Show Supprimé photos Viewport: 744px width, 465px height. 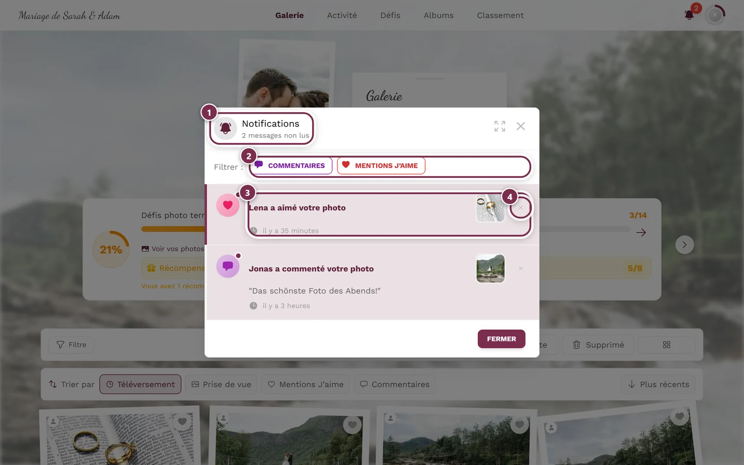tap(598, 345)
